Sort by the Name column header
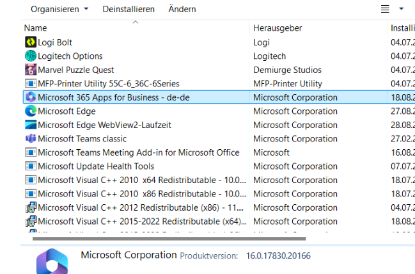This screenshot has width=415, height=274. click(x=36, y=28)
